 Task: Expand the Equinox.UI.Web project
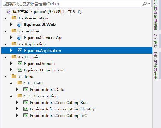[x=11, y=24]
